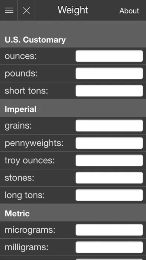The width and height of the screenshot is (146, 260).
Task: Tap the stones input field
Action: point(109,178)
